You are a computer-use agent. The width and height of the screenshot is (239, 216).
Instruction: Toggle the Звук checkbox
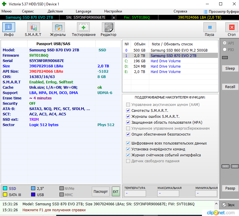coord(224,205)
